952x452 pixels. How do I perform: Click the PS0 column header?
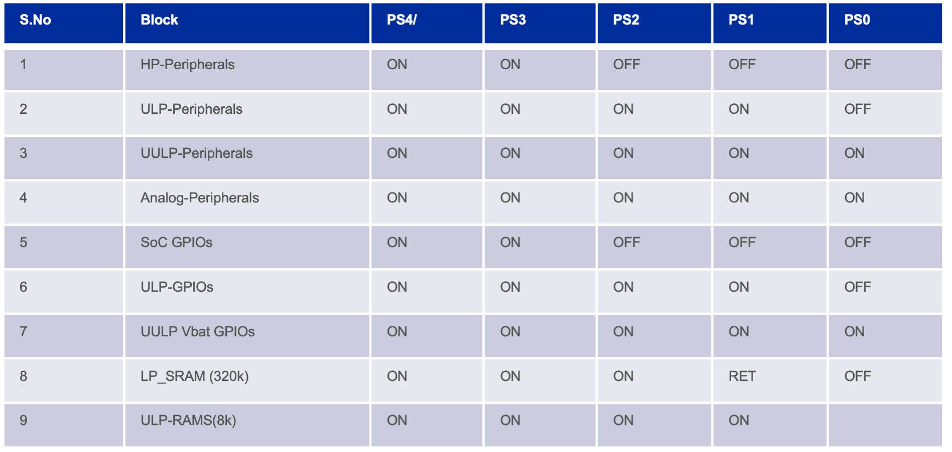point(885,23)
